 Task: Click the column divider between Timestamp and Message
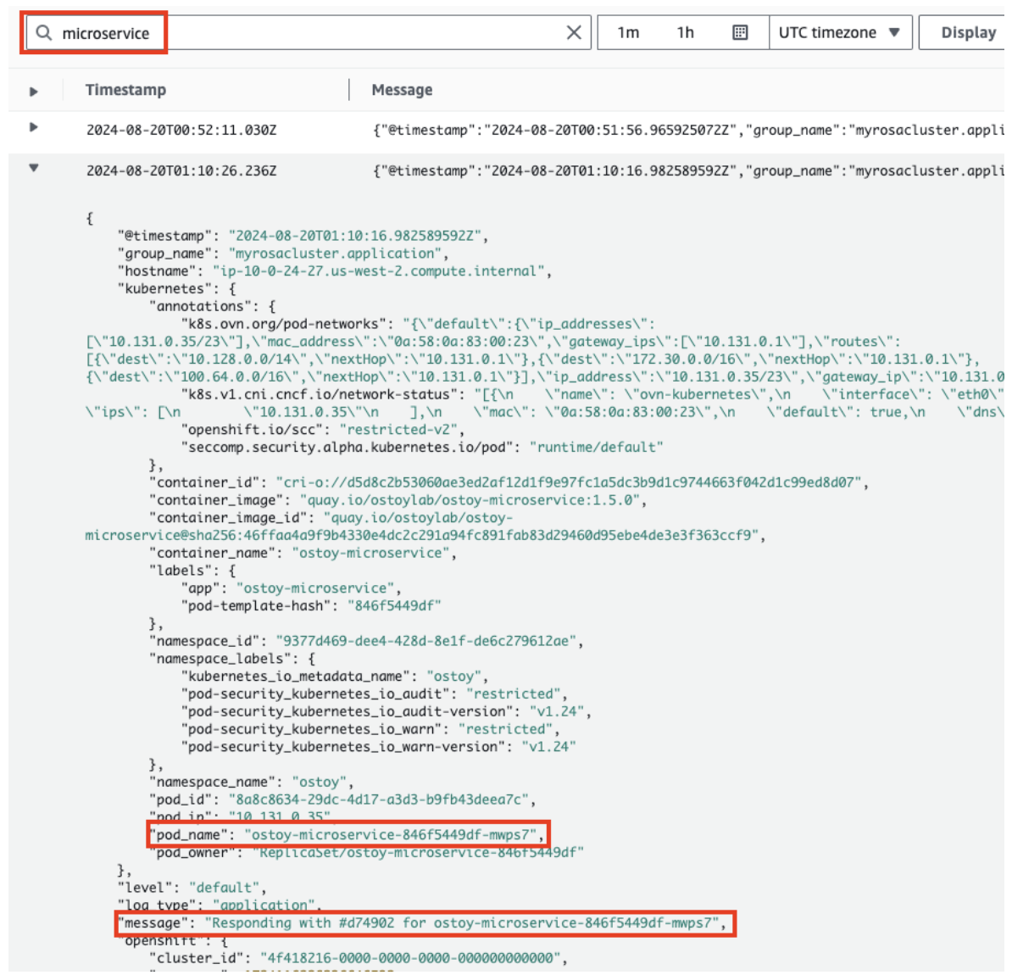coord(349,90)
